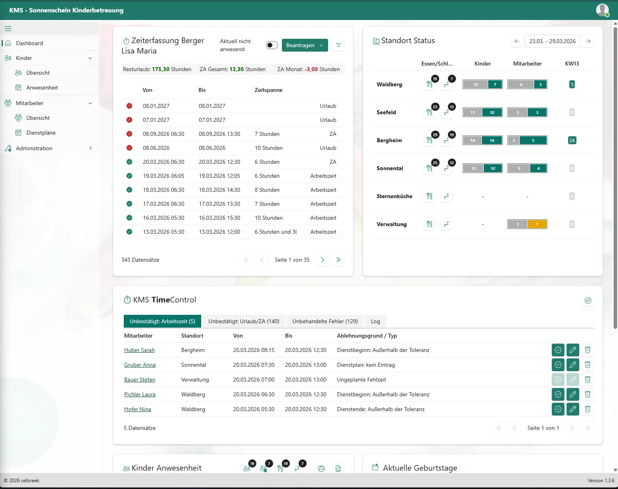Toggle the sidebar hamburger menu

pos(8,28)
